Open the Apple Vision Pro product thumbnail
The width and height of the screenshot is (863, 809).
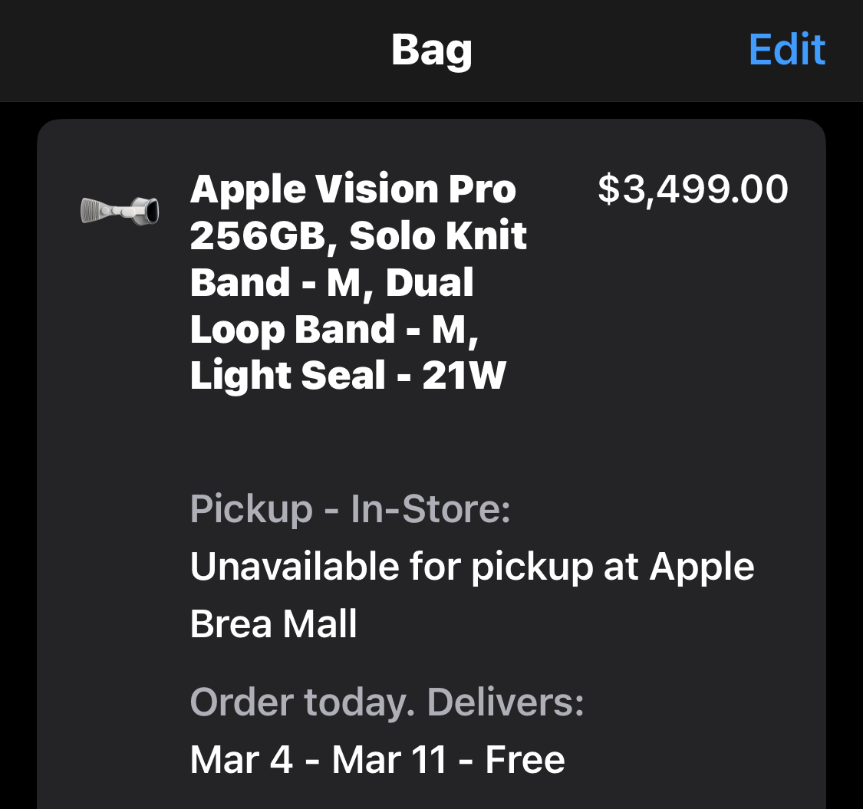click(120, 210)
